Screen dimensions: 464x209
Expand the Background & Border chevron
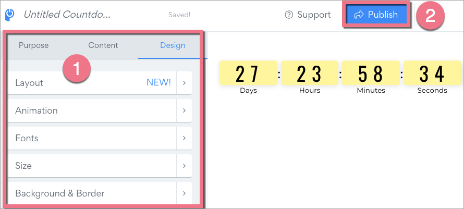[x=184, y=193]
